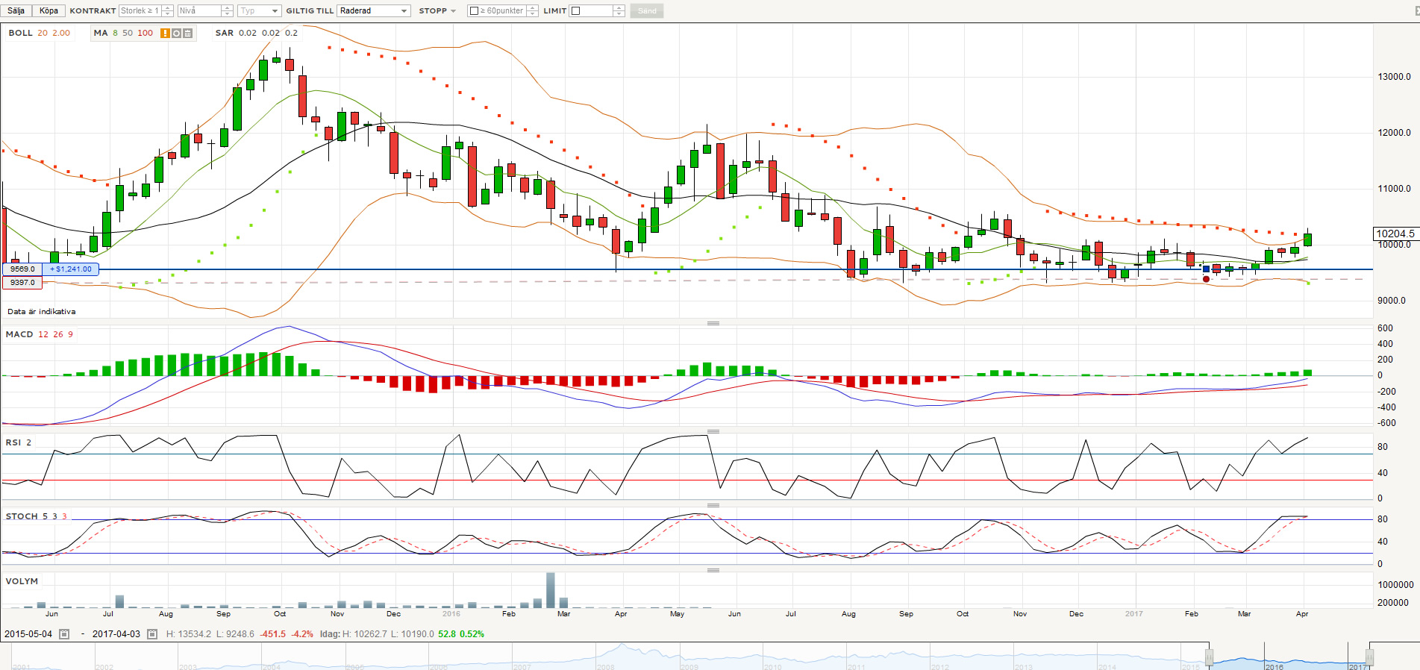Tick the LIMIT checkbox

(575, 11)
